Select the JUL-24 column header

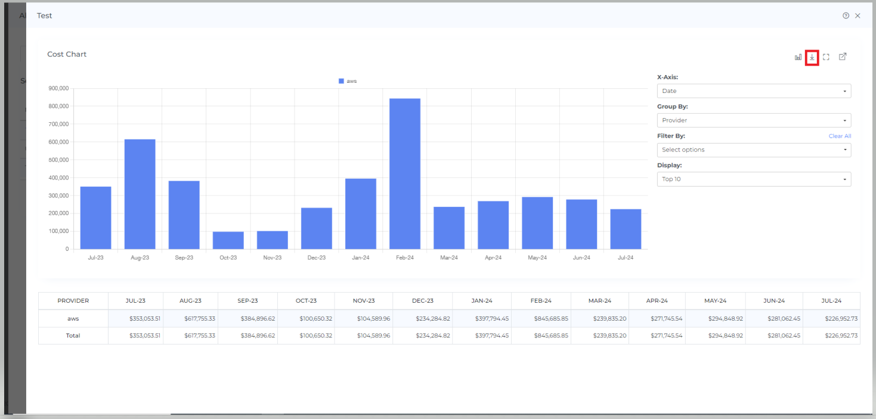pos(831,301)
